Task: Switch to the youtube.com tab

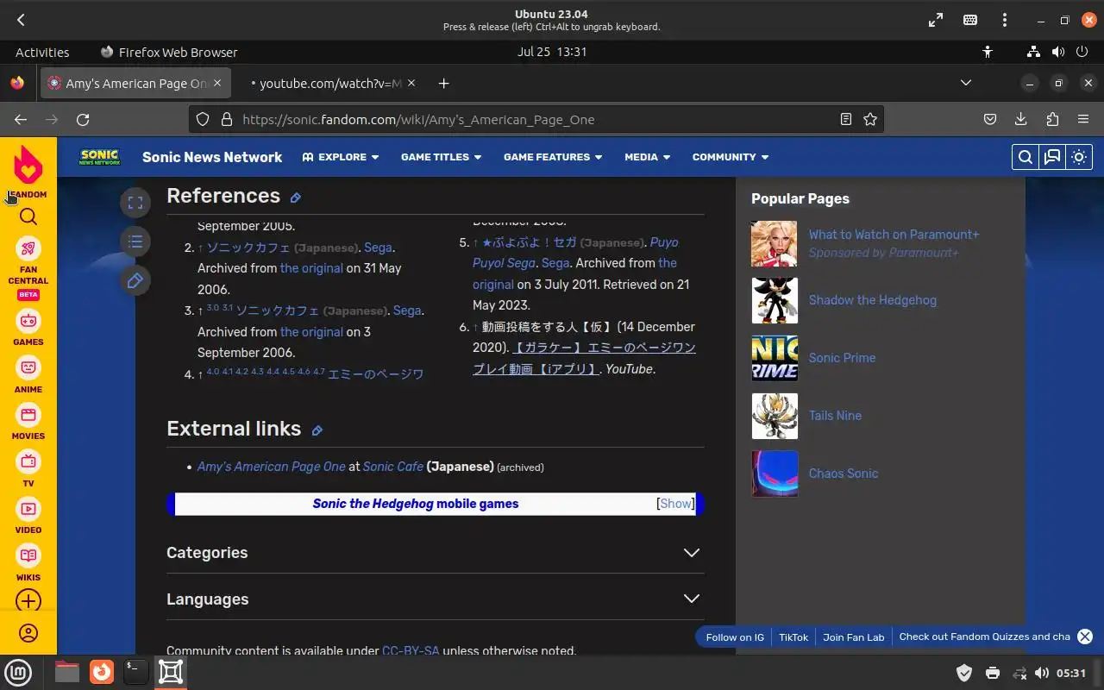Action: 328,84
